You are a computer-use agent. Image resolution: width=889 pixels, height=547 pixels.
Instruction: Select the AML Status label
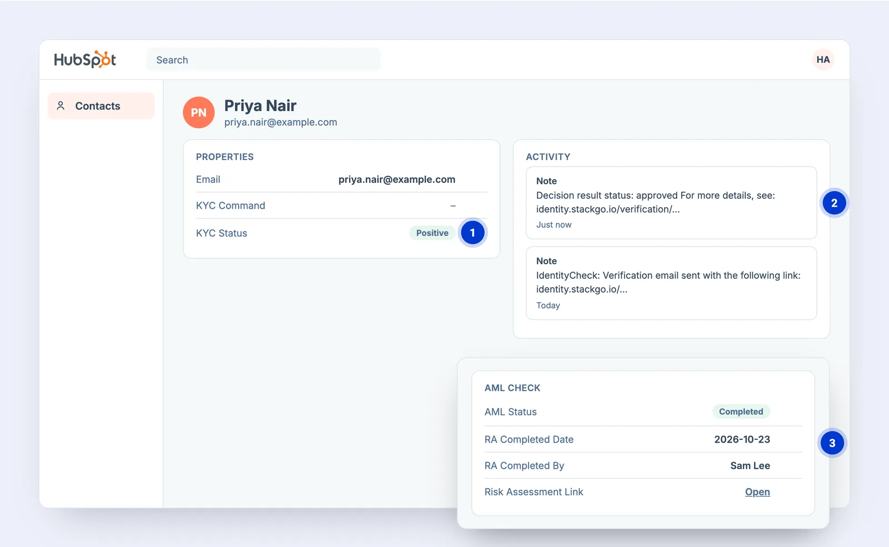coord(511,412)
